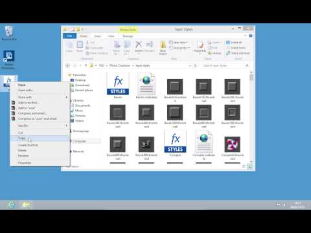Choose Open with... in the context menu
The image size is (311, 233).
[40, 90]
